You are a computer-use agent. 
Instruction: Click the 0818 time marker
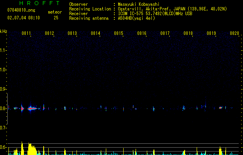(x=188, y=33)
